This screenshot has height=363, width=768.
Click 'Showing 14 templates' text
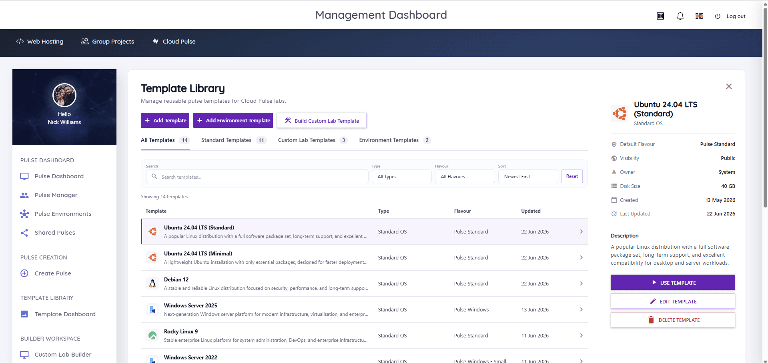click(164, 197)
